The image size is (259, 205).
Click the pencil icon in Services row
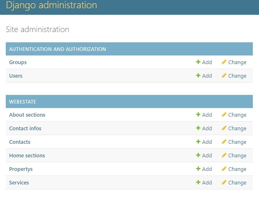click(224, 182)
